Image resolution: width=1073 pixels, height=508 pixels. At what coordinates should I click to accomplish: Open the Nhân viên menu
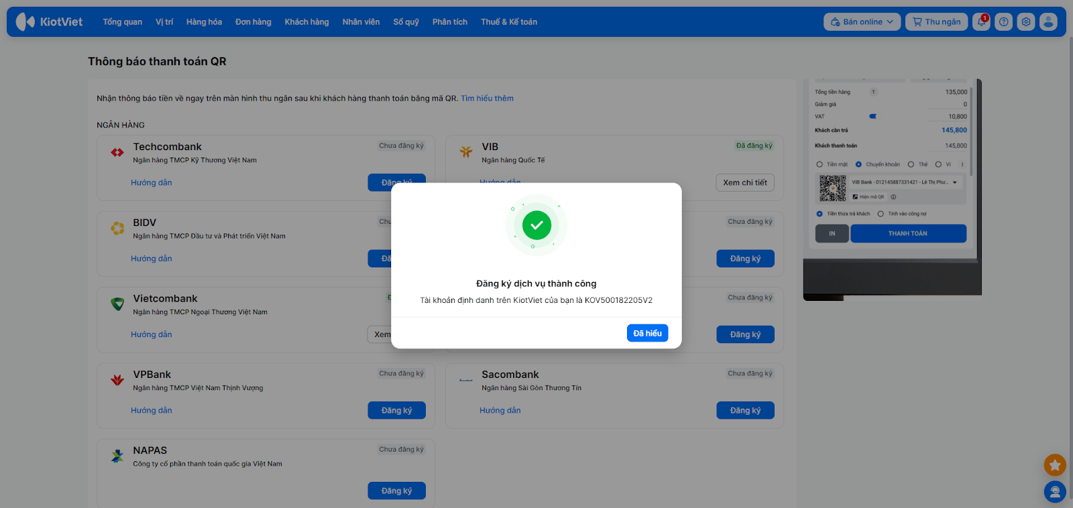click(x=361, y=21)
